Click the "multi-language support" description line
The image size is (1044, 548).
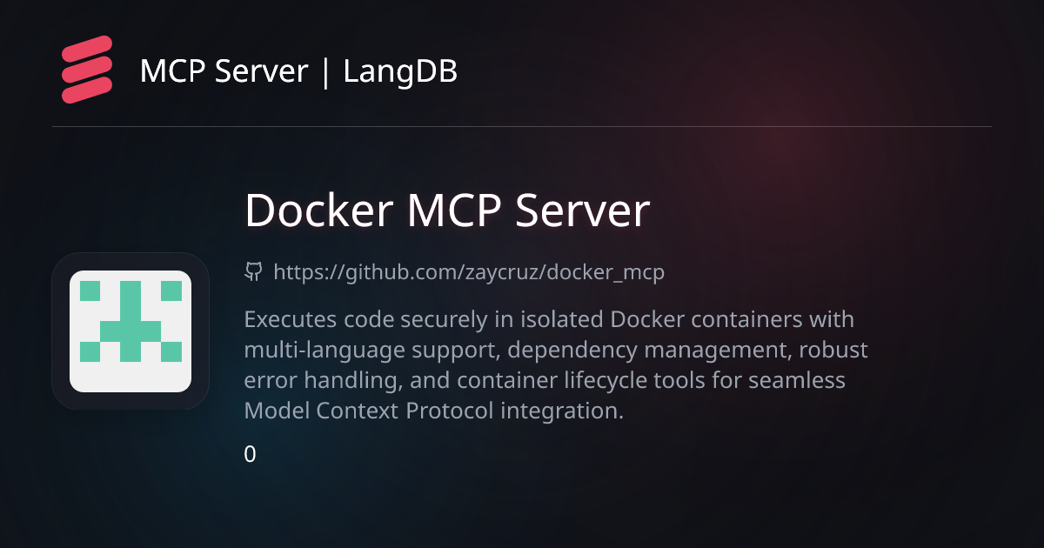click(x=556, y=350)
